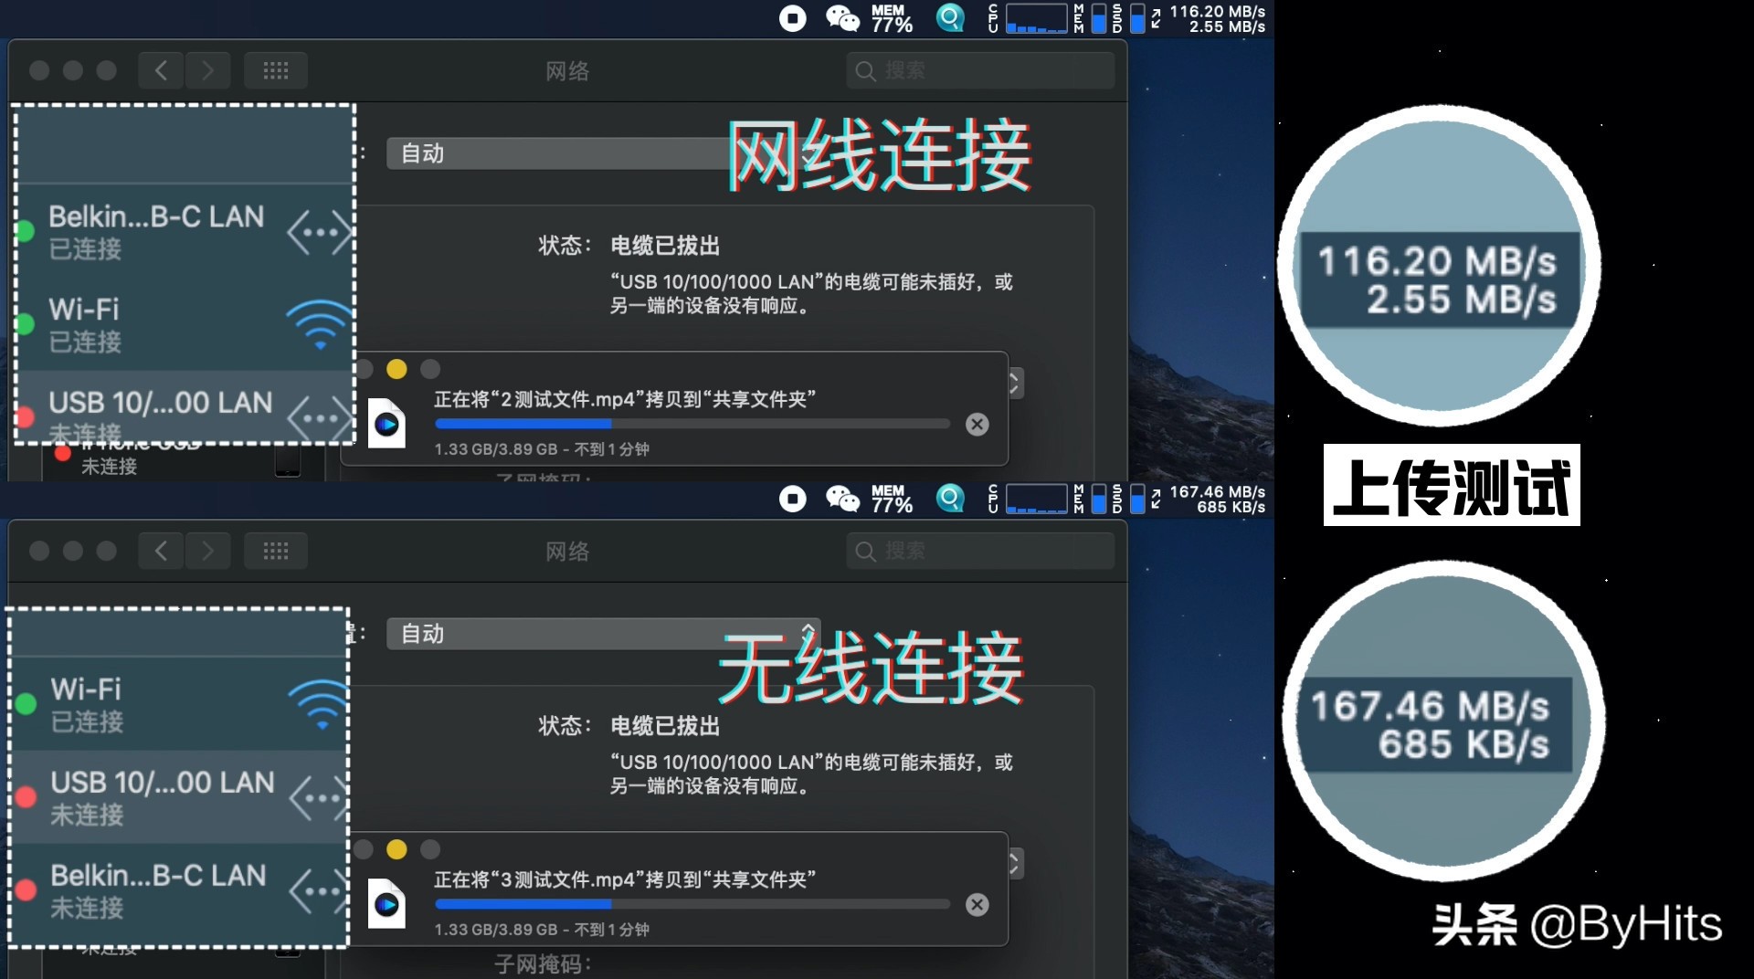Image resolution: width=1754 pixels, height=979 pixels.
Task: Click the file copy progress bar
Action: 692,424
